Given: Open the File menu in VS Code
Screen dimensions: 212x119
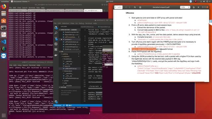Looking at the screenshot, I should 55,23.
